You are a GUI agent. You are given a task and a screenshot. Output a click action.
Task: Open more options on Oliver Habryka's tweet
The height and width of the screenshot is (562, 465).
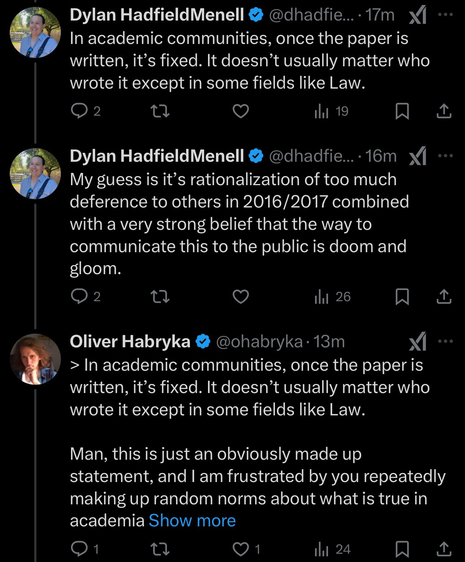coord(446,341)
